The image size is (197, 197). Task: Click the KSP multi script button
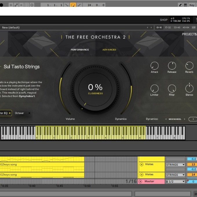click(194, 28)
